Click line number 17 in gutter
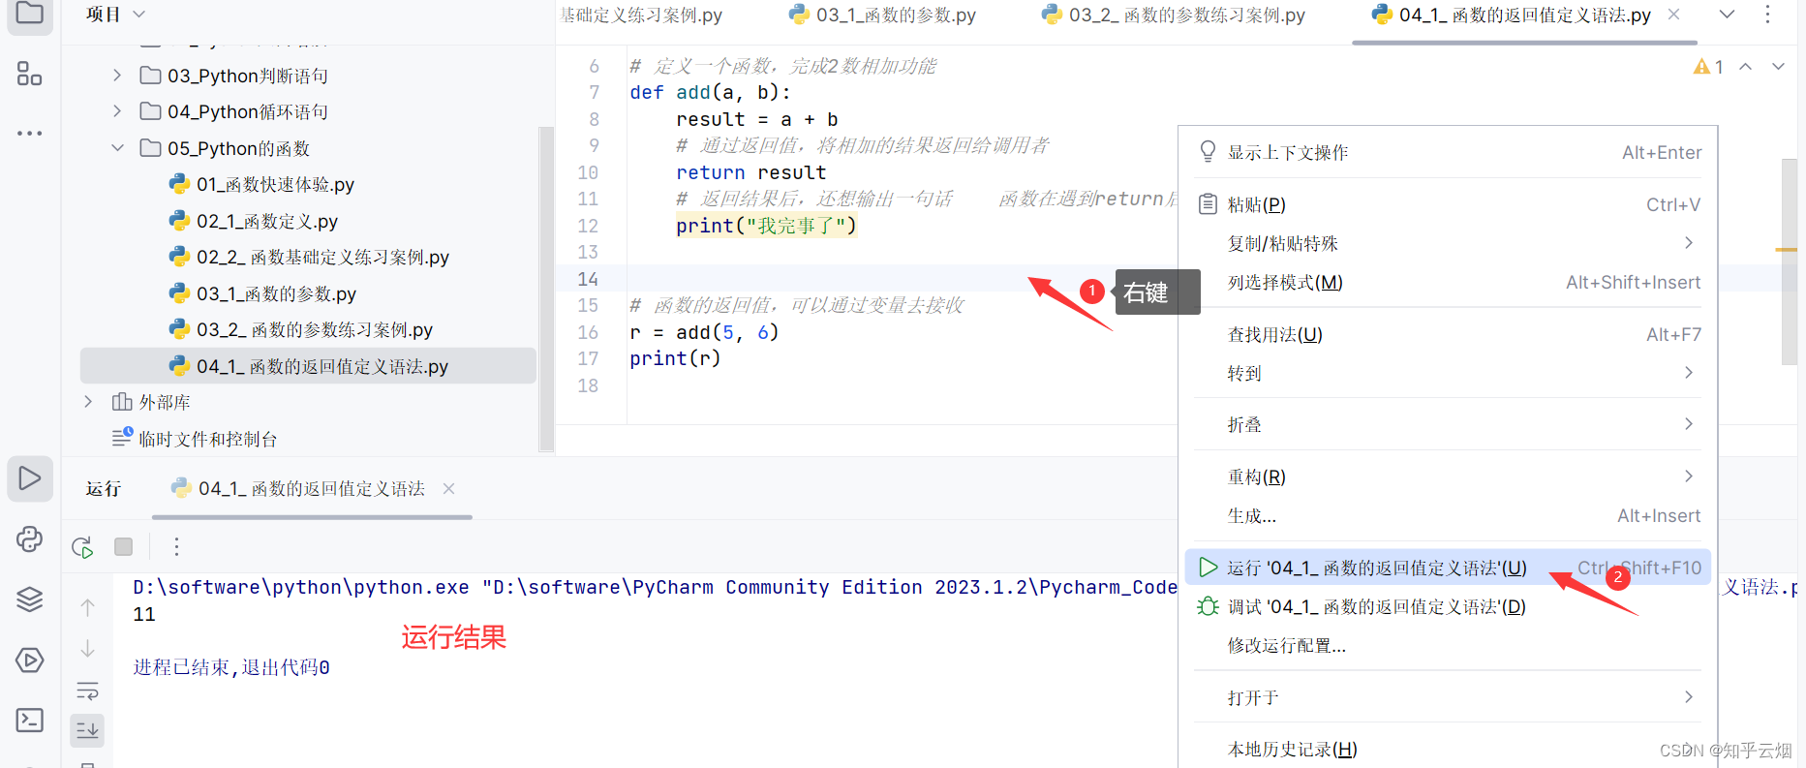 click(588, 358)
